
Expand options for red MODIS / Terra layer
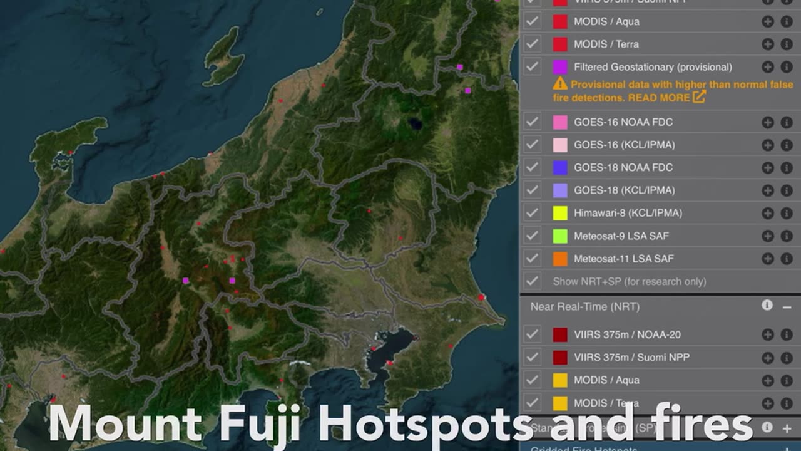767,44
